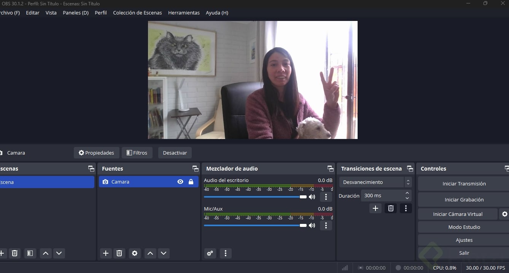Image resolution: width=509 pixels, height=273 pixels.
Task: Hide the Camara source with eye icon
Action: 180,182
